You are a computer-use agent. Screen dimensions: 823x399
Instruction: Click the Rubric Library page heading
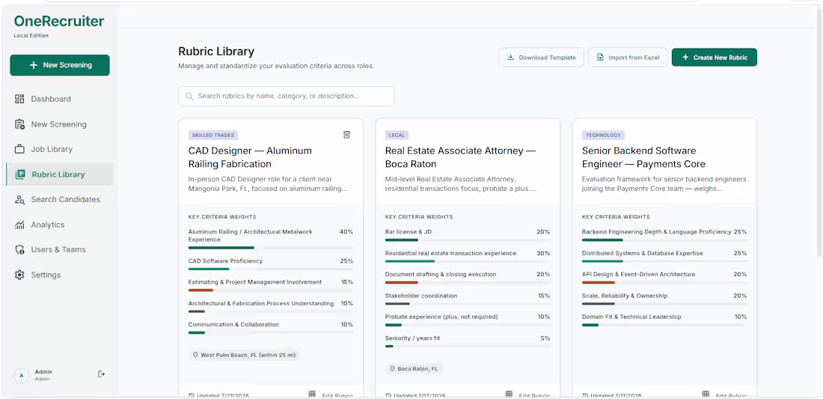click(216, 52)
